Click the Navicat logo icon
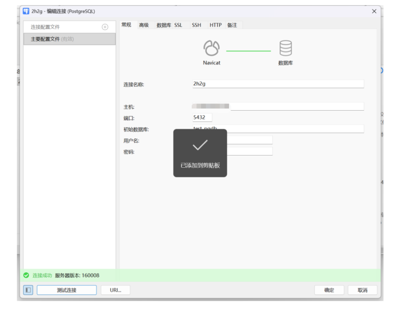The width and height of the screenshot is (408, 311). (x=212, y=48)
